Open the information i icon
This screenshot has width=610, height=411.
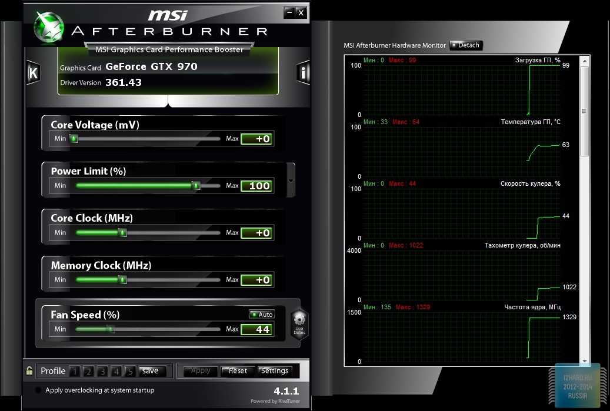pos(303,73)
